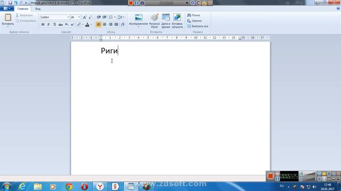341x191 pixels.
Task: Toggle Bold (Ж) formatting
Action: [x=43, y=24]
